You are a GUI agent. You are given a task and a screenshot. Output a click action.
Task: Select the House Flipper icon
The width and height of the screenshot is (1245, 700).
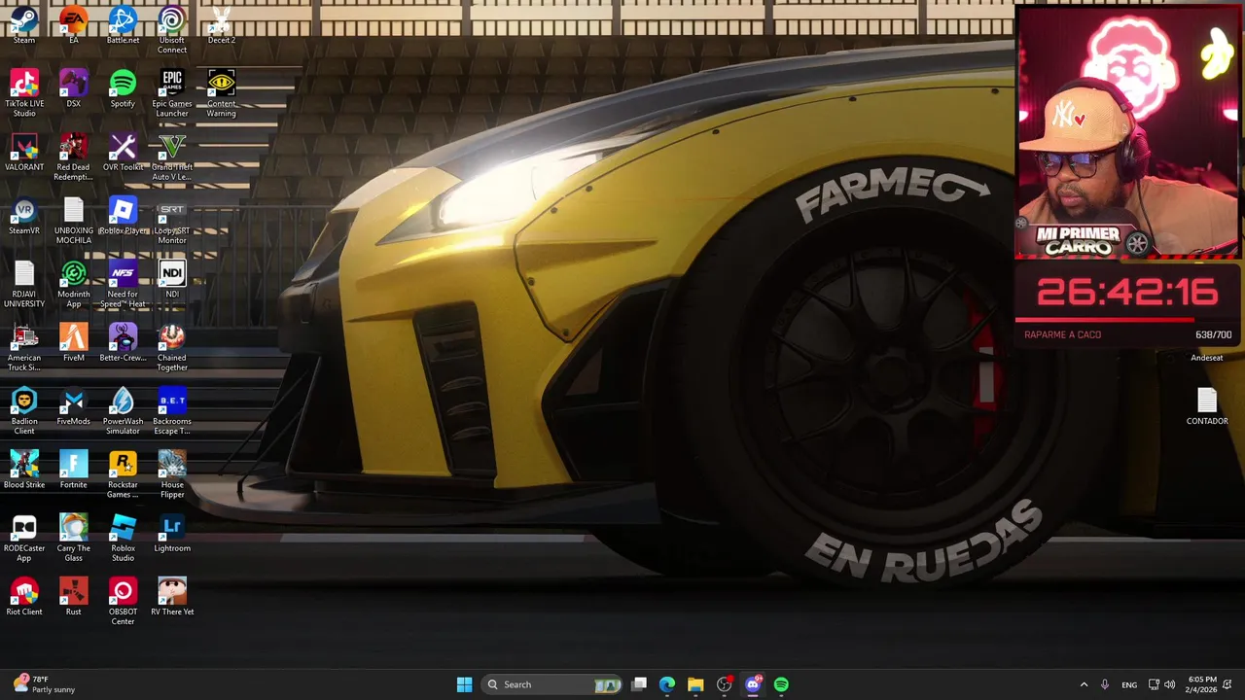click(x=172, y=474)
